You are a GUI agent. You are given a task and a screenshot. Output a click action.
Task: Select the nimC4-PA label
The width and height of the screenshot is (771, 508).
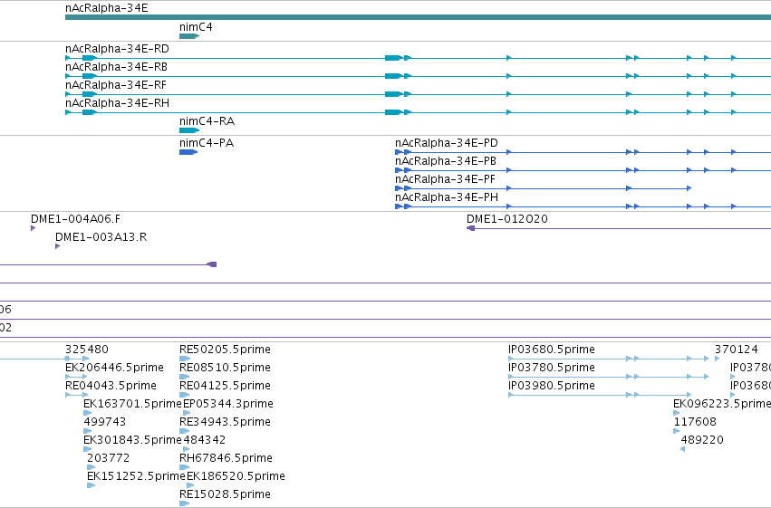(207, 143)
